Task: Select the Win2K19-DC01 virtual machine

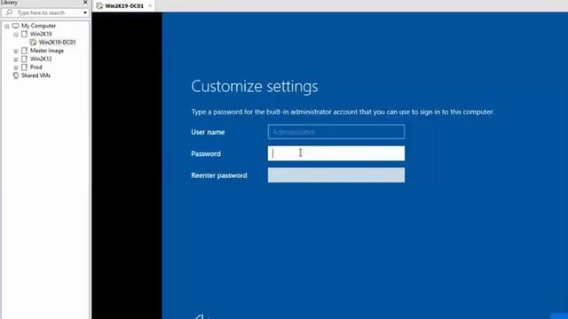Action: point(57,43)
